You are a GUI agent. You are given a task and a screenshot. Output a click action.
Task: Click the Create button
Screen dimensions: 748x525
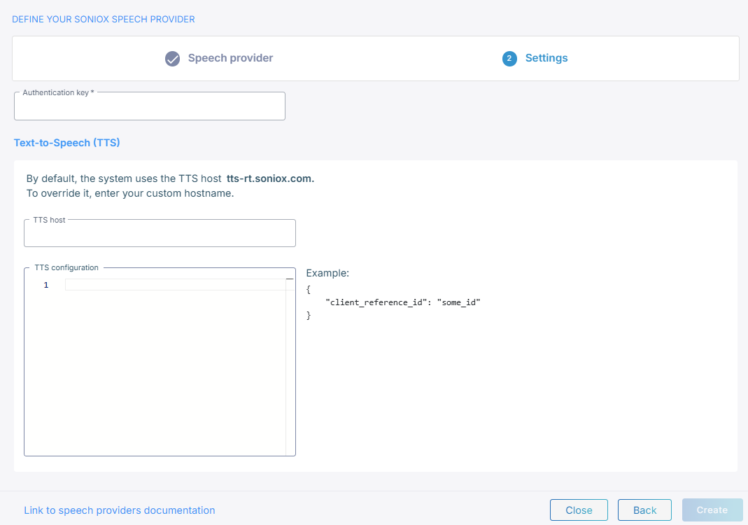click(712, 510)
